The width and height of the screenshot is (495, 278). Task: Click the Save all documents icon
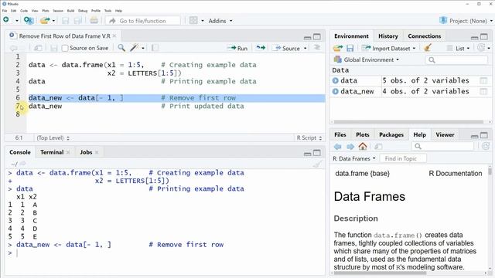[77, 21]
